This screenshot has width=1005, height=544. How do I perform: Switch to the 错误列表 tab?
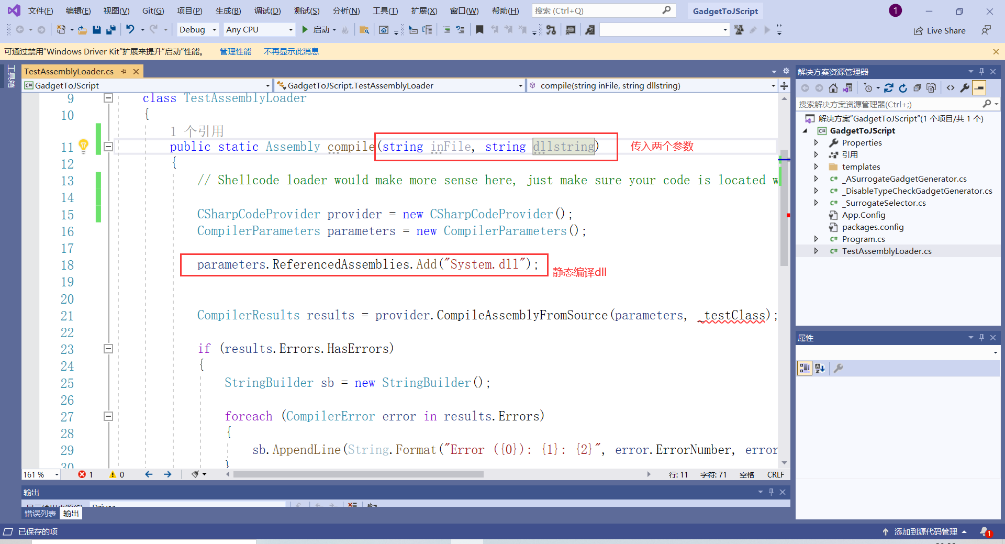pyautogui.click(x=40, y=514)
